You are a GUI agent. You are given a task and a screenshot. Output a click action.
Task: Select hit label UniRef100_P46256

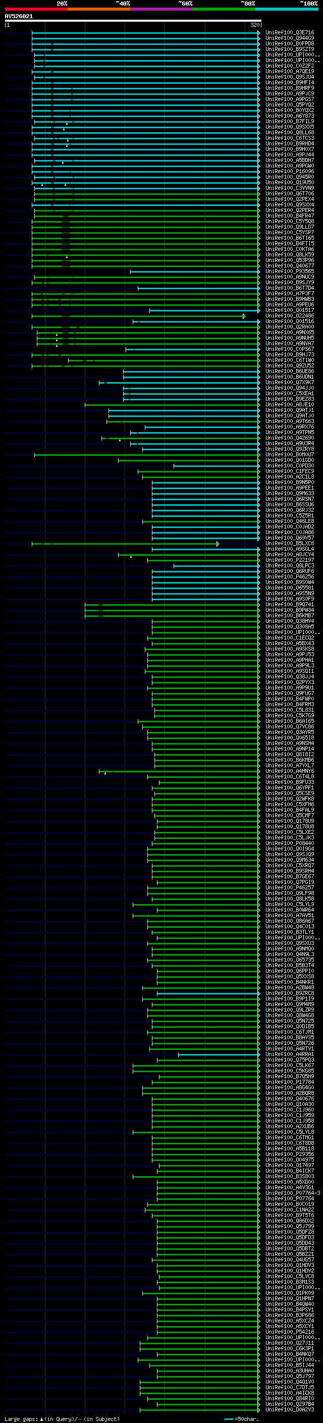290,576
